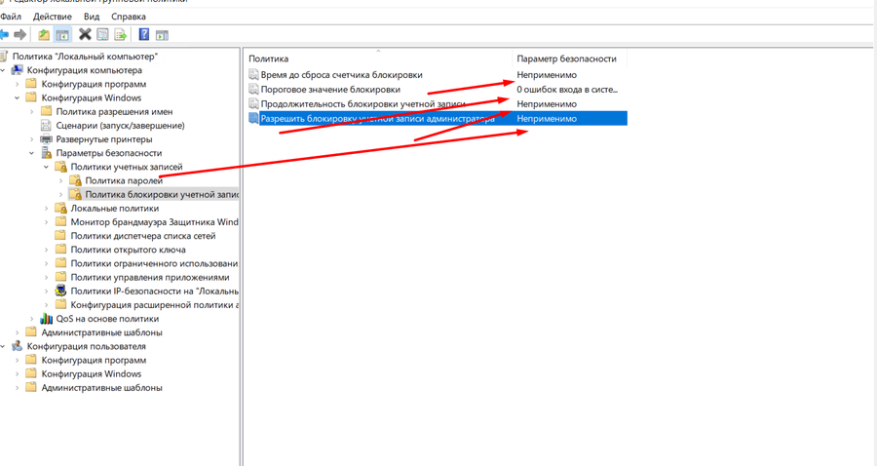
Task: Select Политика "Локальный компьютер" root label
Action: [85, 57]
